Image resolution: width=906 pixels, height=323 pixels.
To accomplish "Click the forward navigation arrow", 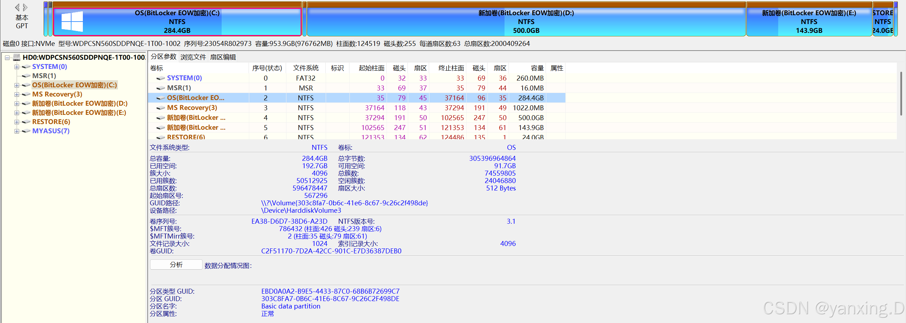I will click(25, 7).
